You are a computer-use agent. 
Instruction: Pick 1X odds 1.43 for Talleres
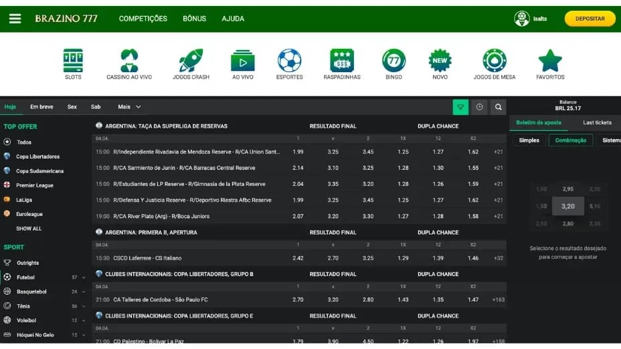pyautogui.click(x=403, y=300)
